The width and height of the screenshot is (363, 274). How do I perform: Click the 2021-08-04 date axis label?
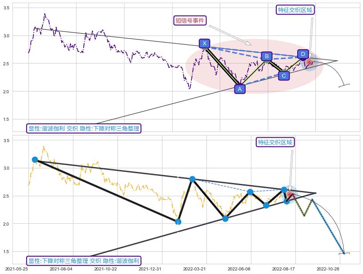[61, 269]
